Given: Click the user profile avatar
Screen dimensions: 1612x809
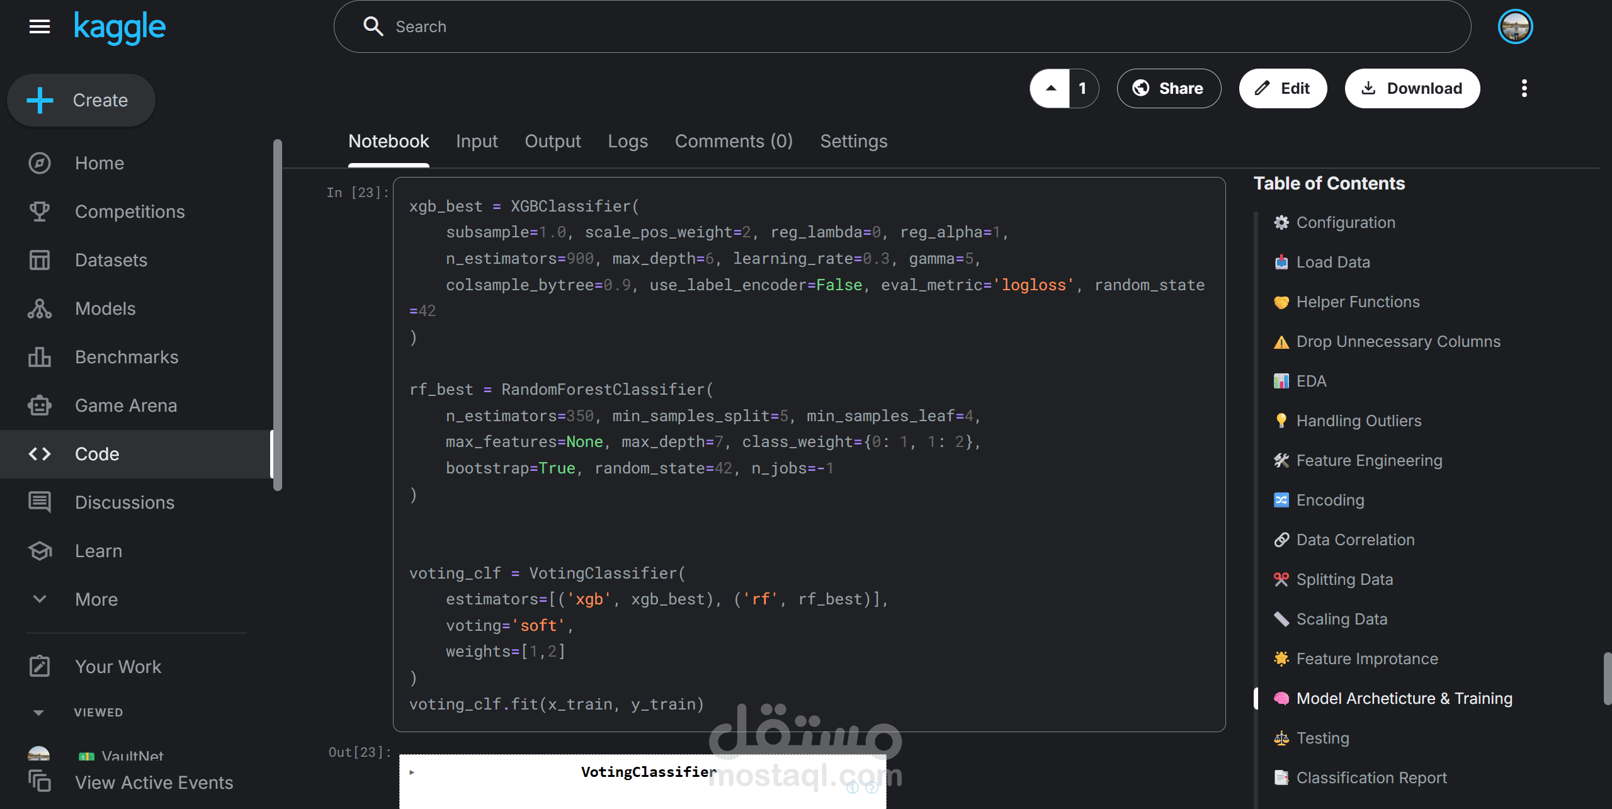Looking at the screenshot, I should pos(1515,26).
